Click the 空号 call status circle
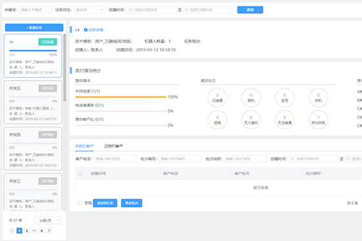Viewport: 362px width, 241px height. coord(284,98)
